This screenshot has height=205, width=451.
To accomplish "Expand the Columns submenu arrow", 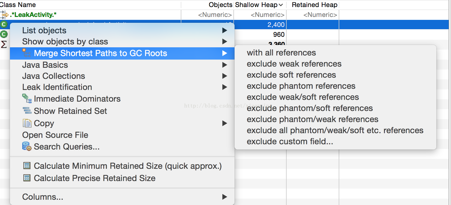I will 224,197.
